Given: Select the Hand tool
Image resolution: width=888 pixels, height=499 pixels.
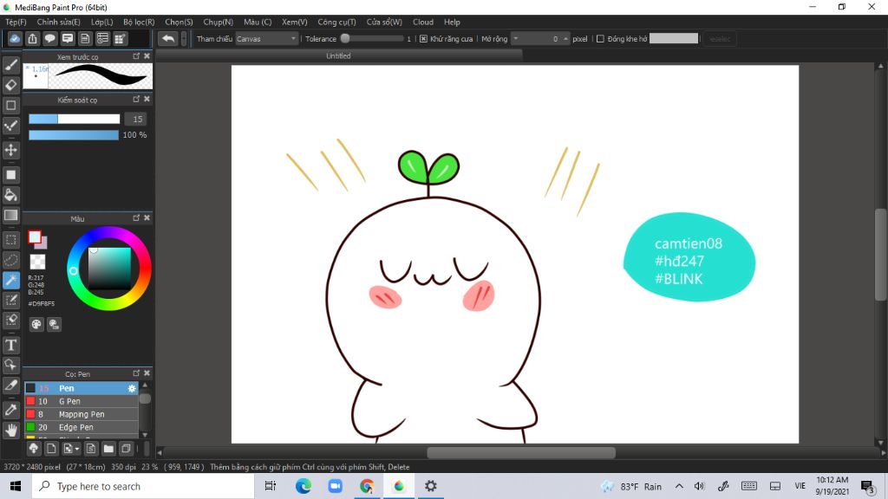Looking at the screenshot, I should 10,430.
